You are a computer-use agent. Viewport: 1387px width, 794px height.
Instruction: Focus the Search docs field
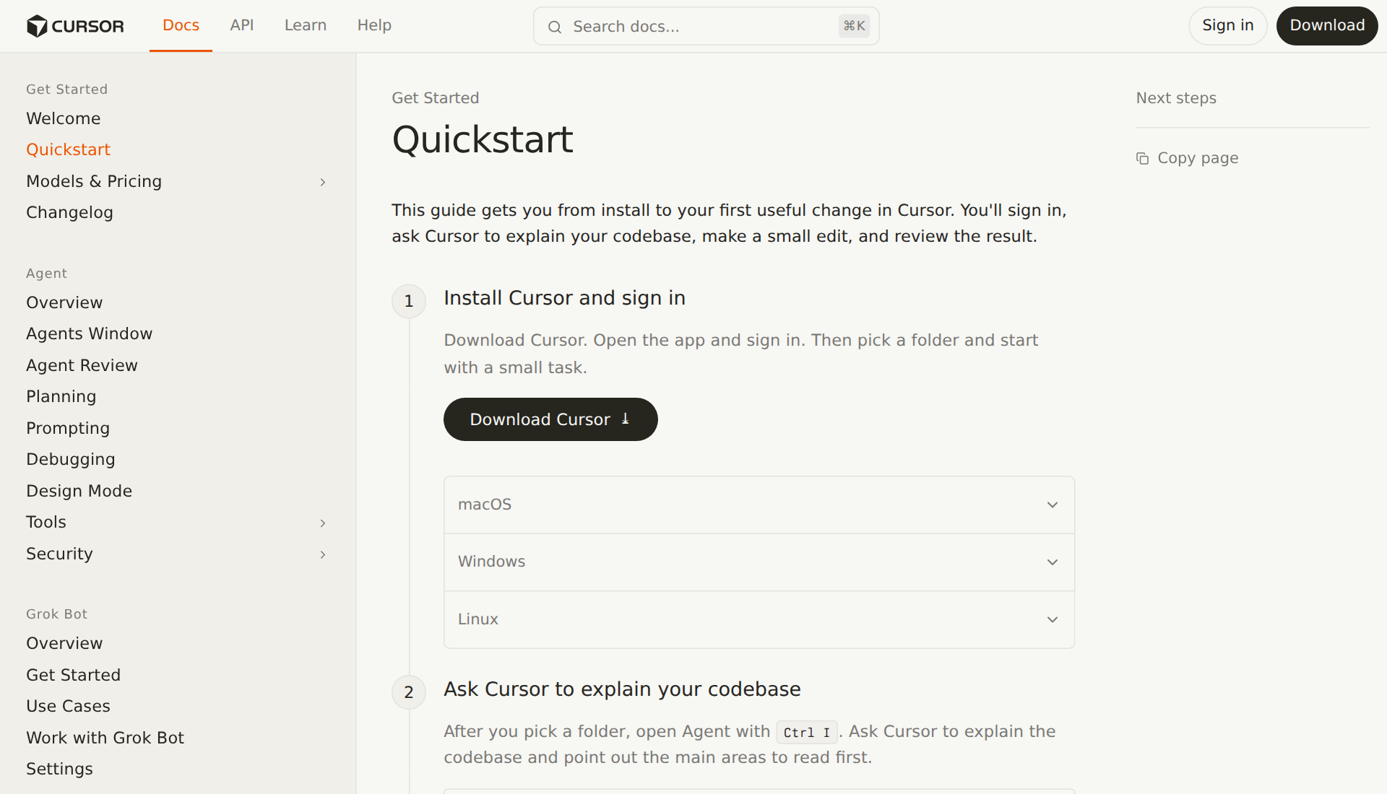point(706,26)
